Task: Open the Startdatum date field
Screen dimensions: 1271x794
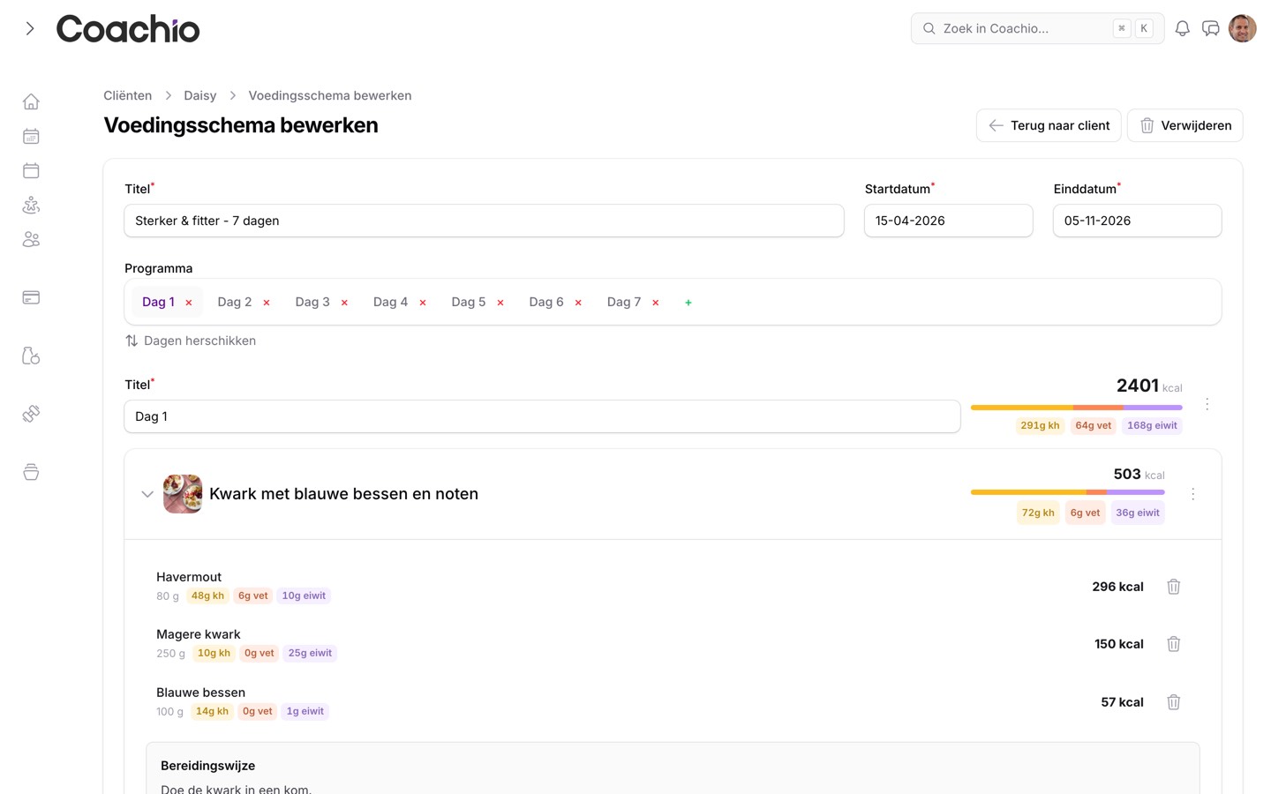Action: coord(948,221)
